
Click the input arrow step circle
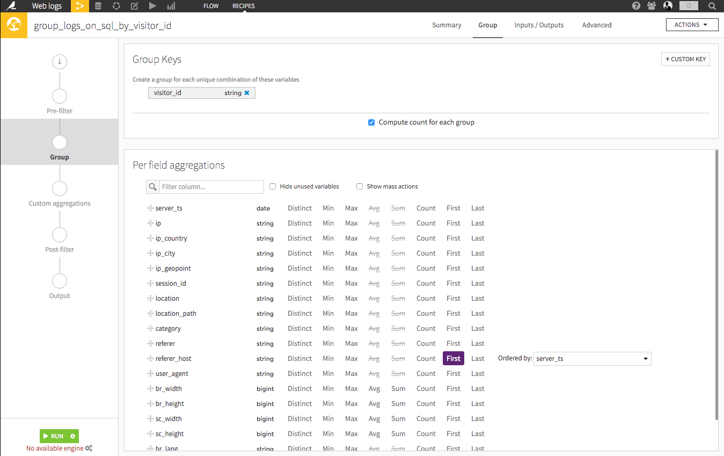tap(60, 62)
